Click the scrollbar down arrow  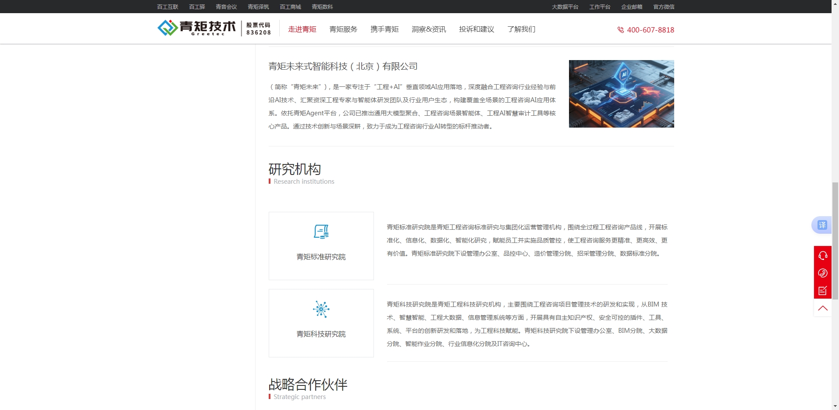[x=835, y=406]
